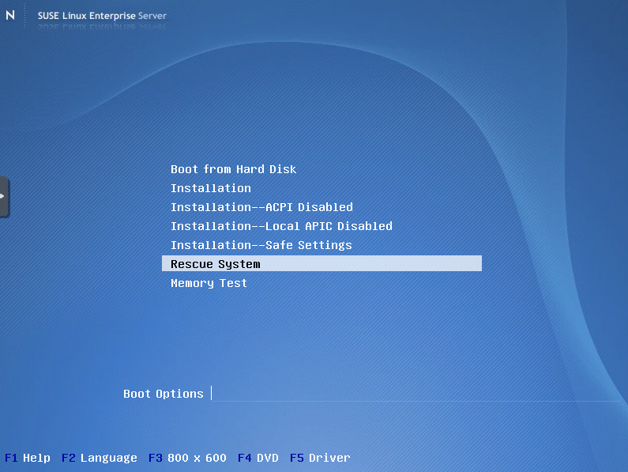Select the highlighted Rescue System entry
This screenshot has height=472, width=628.
[x=322, y=263]
